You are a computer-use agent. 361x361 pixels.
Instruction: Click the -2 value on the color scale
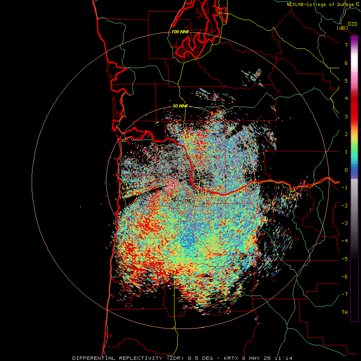(345, 205)
